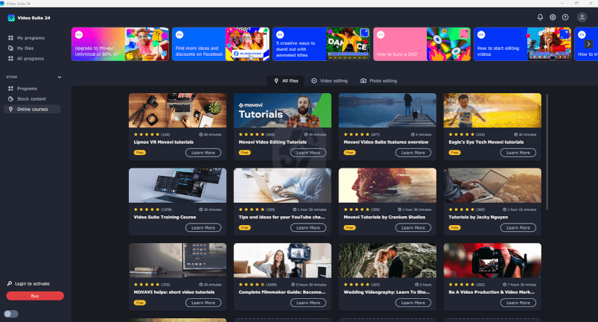The image size is (598, 322).
Task: Learn More for Complete Filmmaker Guide course
Action: coord(308,303)
